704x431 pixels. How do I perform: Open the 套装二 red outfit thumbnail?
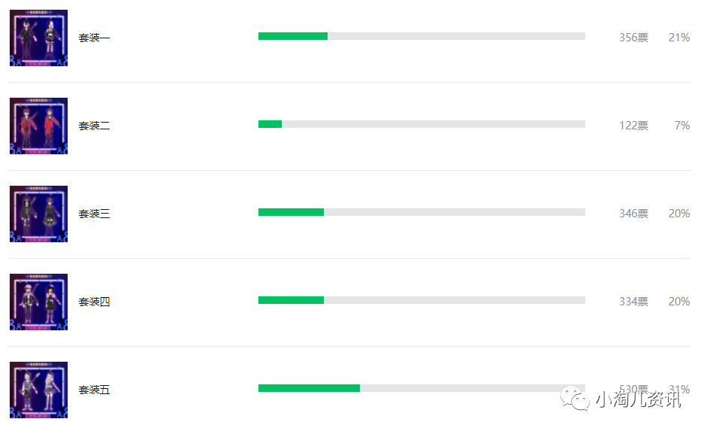[38, 126]
